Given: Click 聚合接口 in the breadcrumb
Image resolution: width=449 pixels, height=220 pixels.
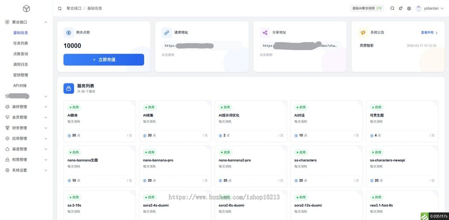Looking at the screenshot, I should [74, 8].
